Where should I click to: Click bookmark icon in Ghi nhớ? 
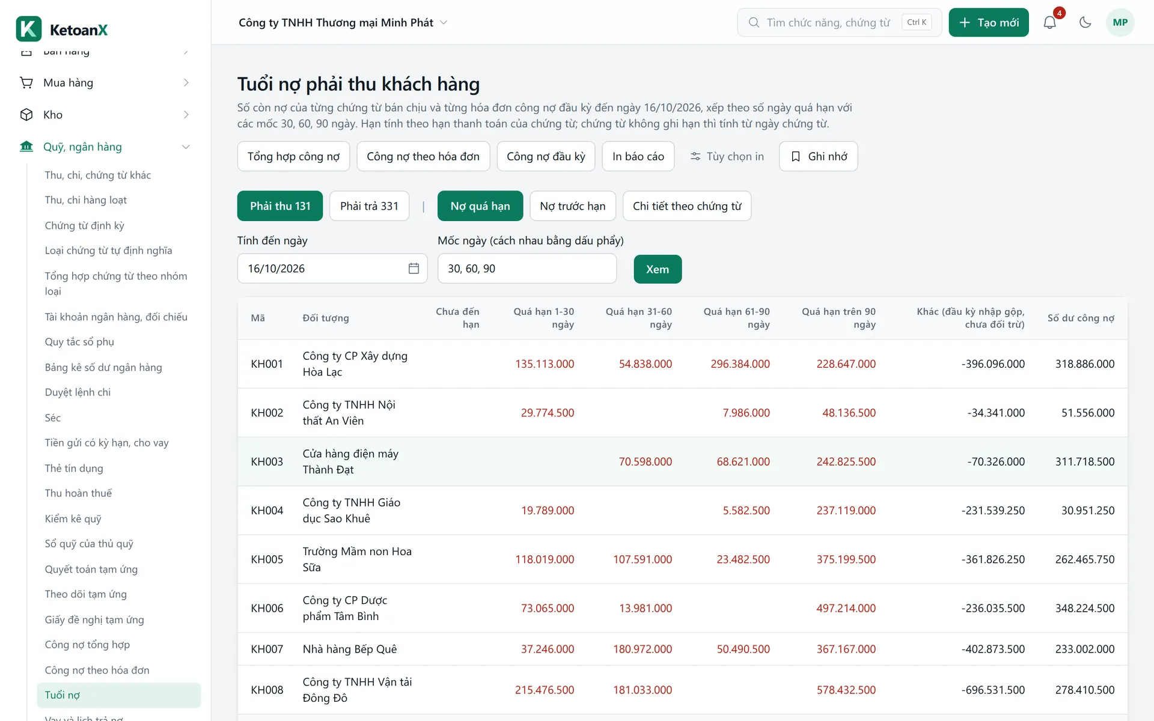pos(796,156)
